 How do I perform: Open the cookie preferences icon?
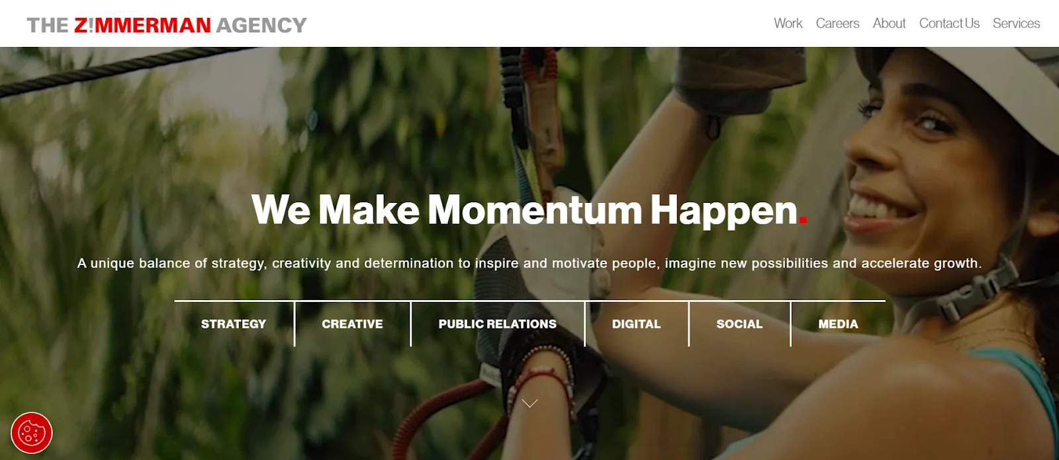[x=32, y=433]
